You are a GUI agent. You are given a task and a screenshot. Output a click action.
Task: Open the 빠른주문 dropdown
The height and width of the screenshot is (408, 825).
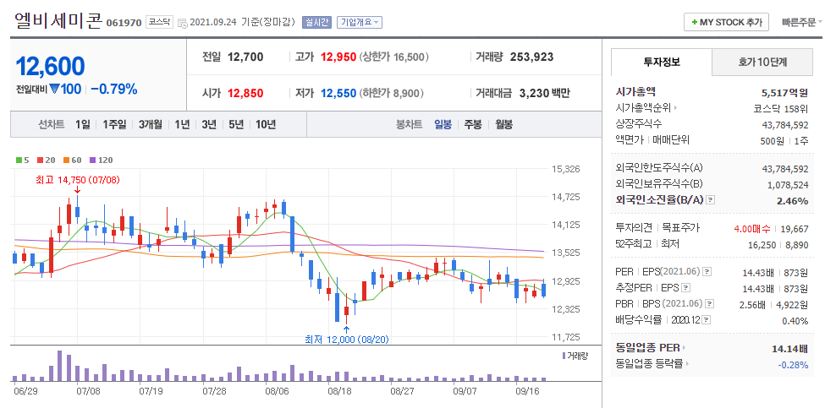(802, 22)
